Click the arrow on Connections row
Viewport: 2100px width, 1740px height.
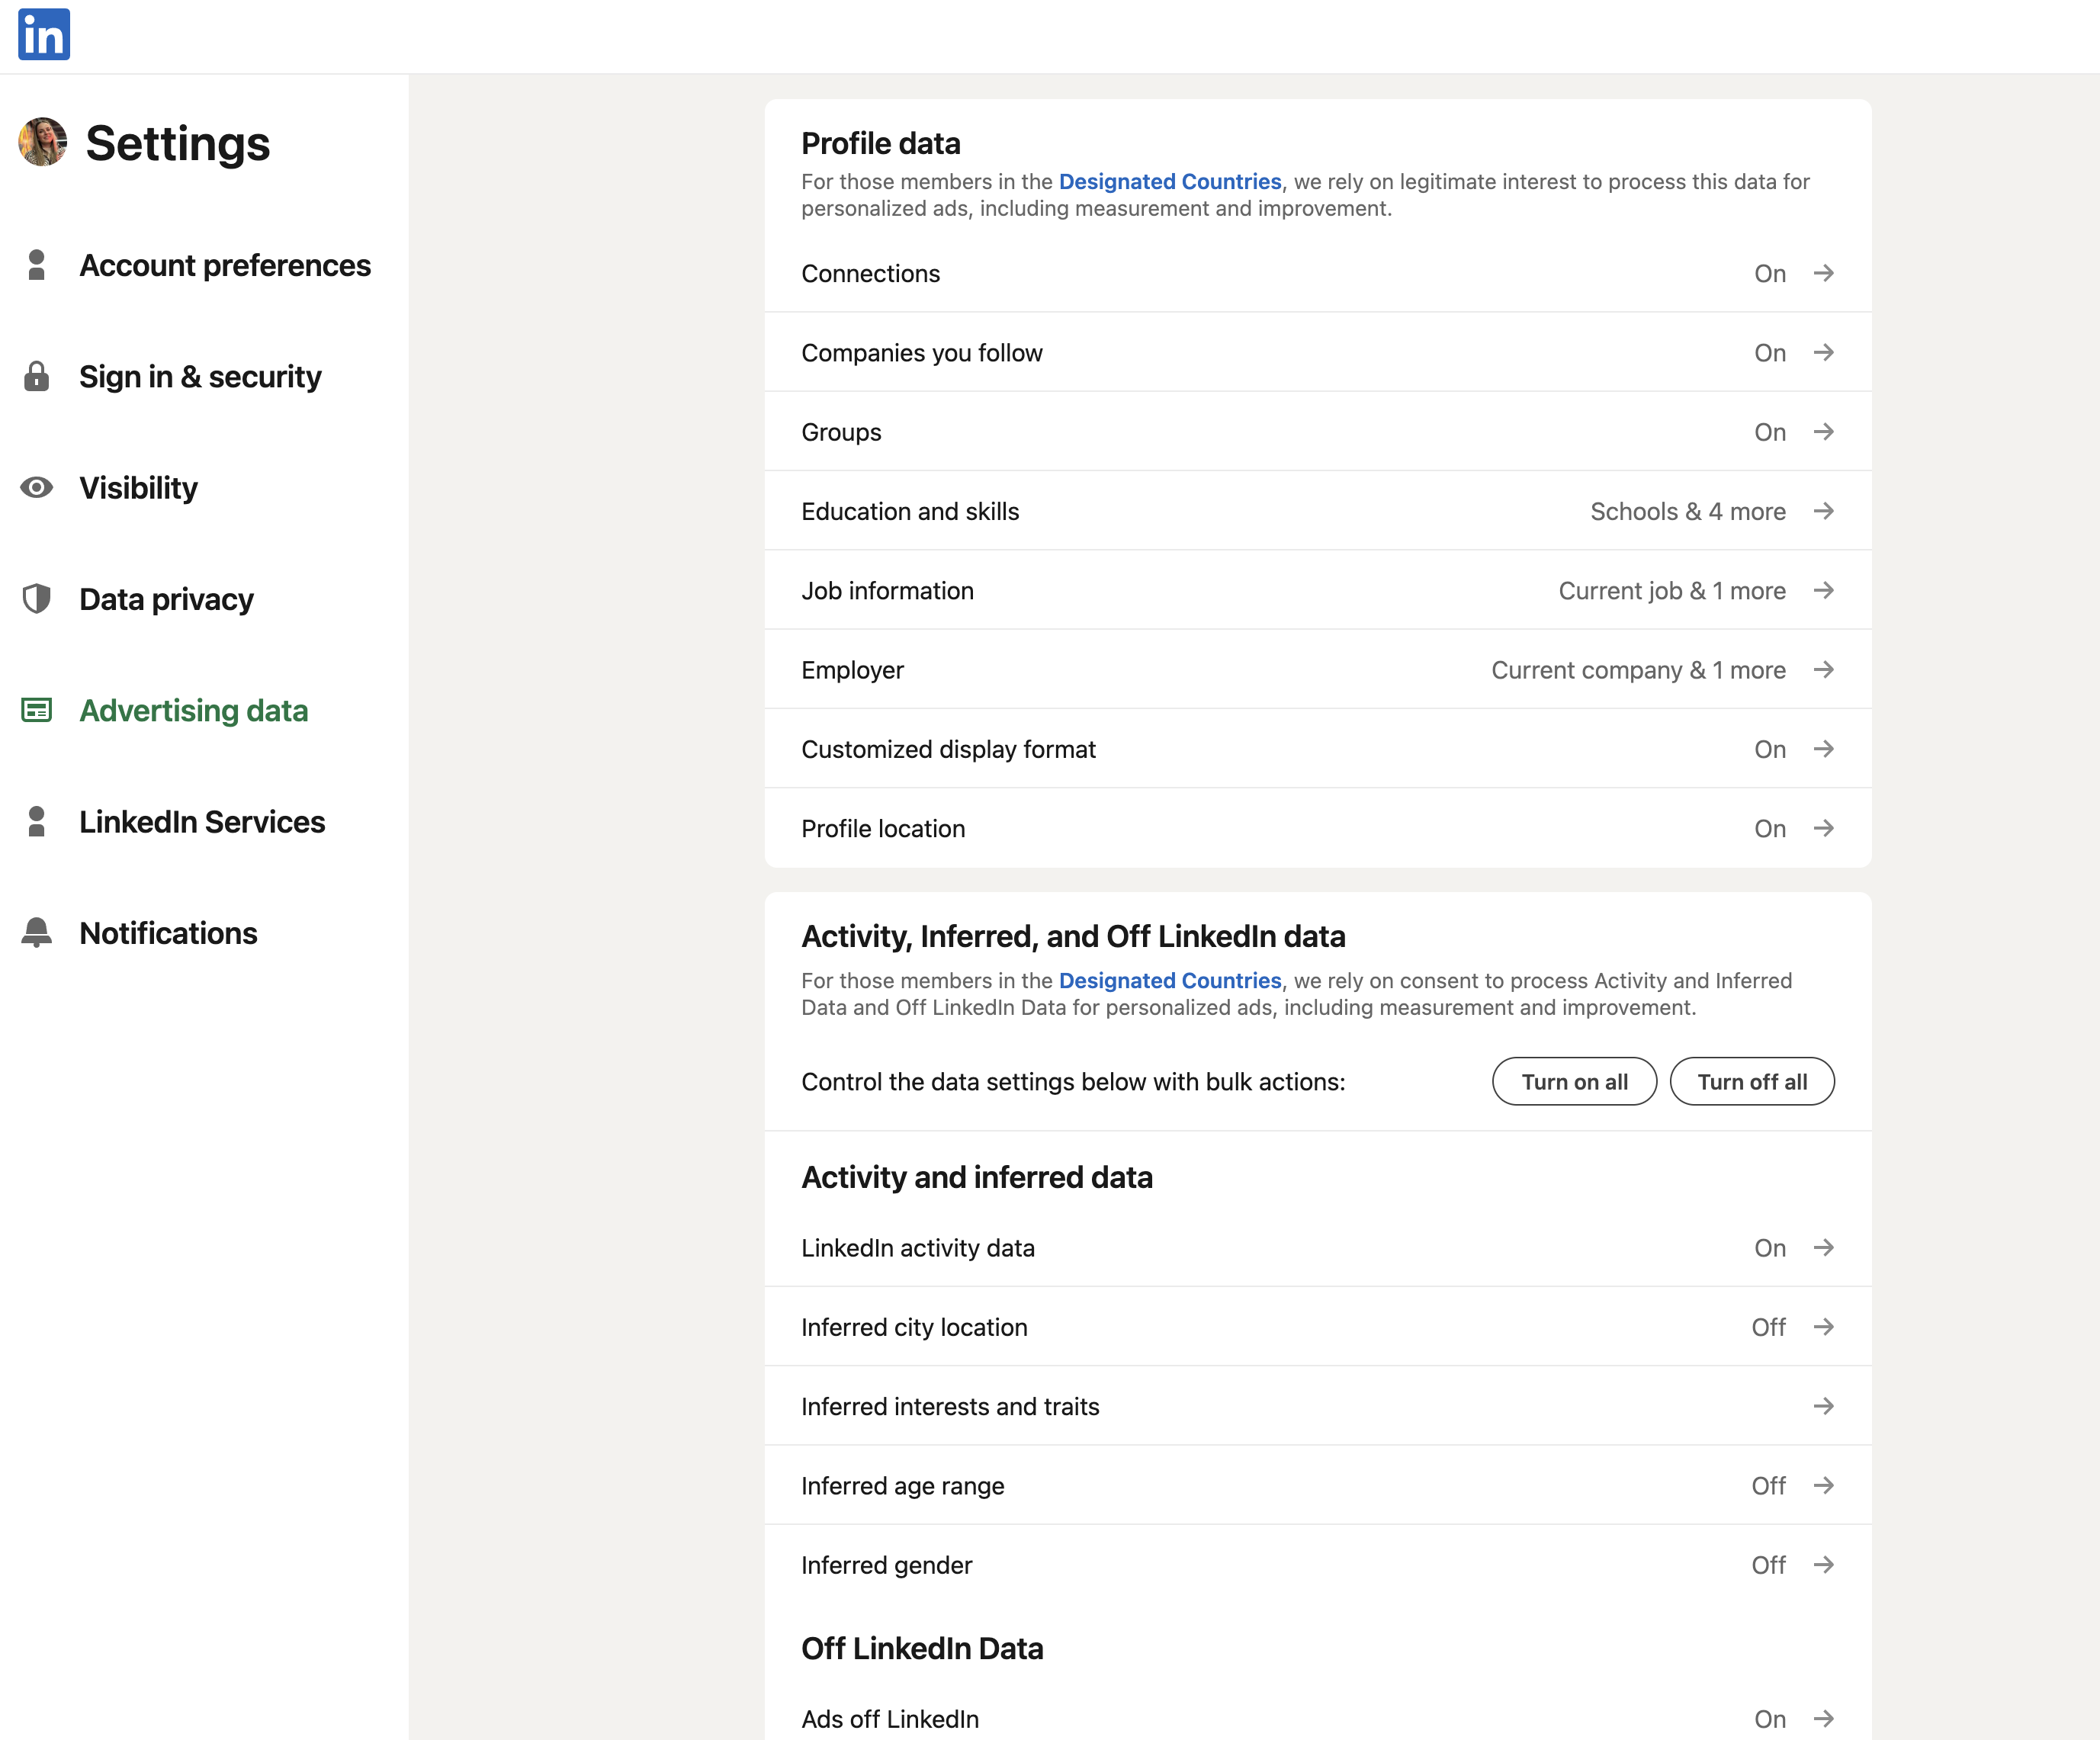pyautogui.click(x=1823, y=273)
